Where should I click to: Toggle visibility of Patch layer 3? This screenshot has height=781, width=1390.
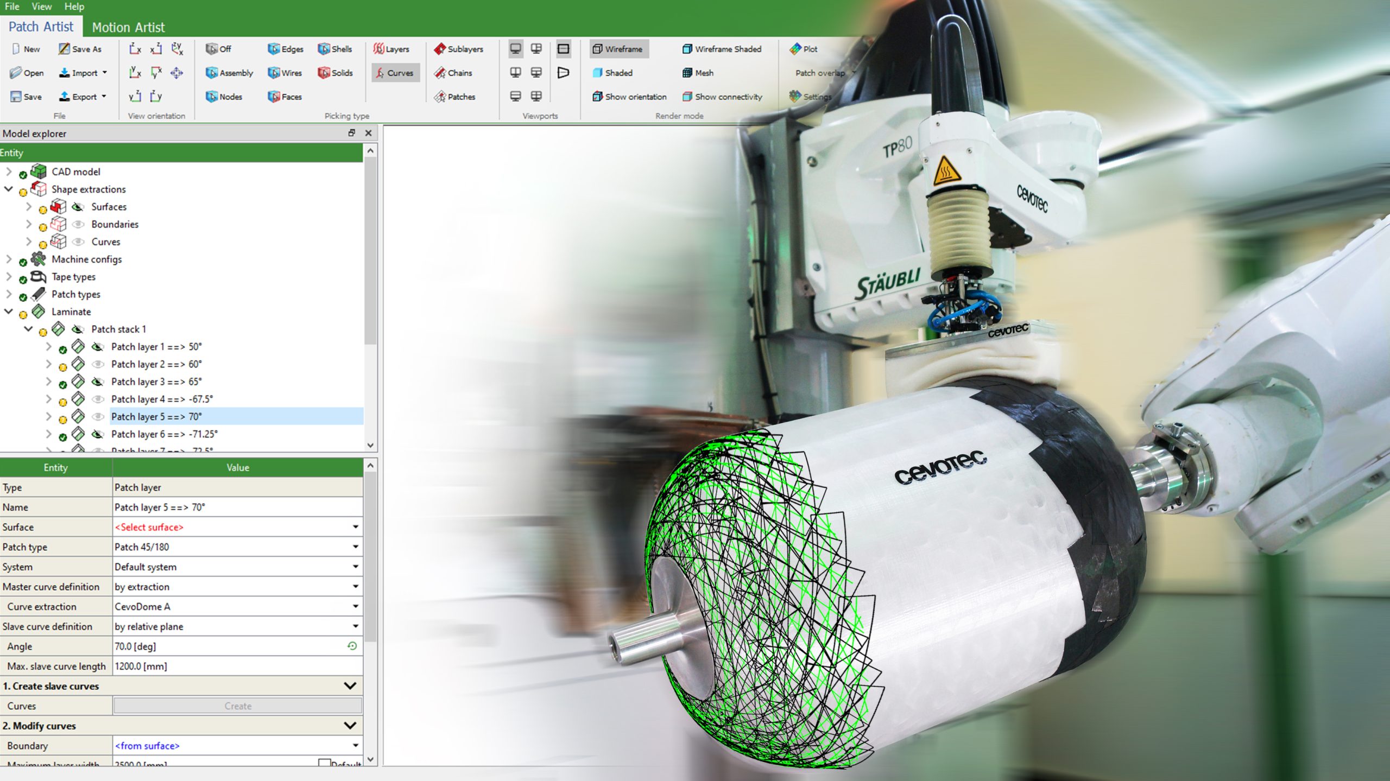(98, 382)
